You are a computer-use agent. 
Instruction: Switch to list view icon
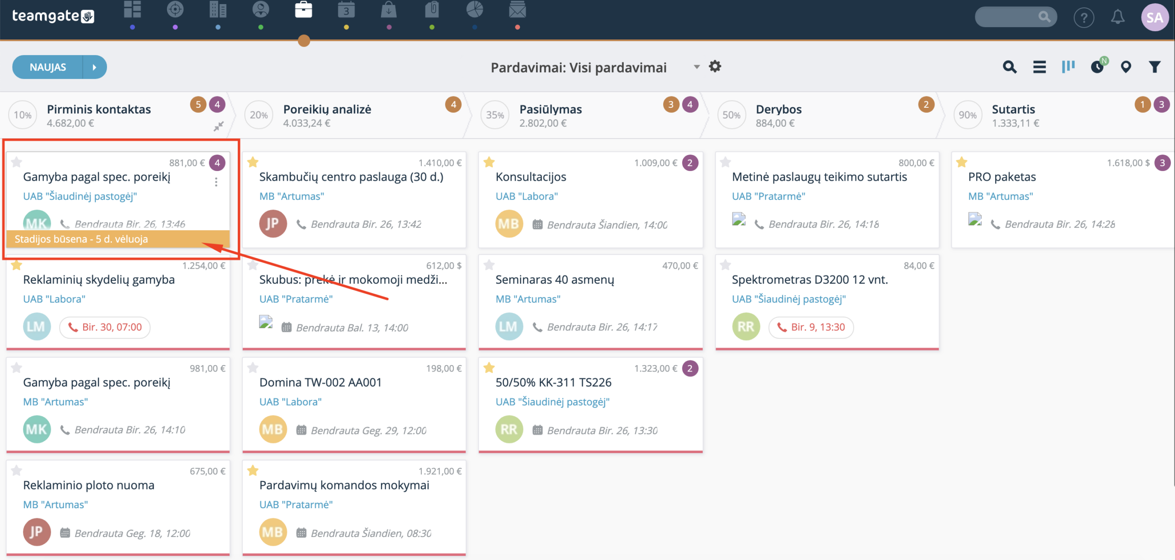(x=1040, y=67)
